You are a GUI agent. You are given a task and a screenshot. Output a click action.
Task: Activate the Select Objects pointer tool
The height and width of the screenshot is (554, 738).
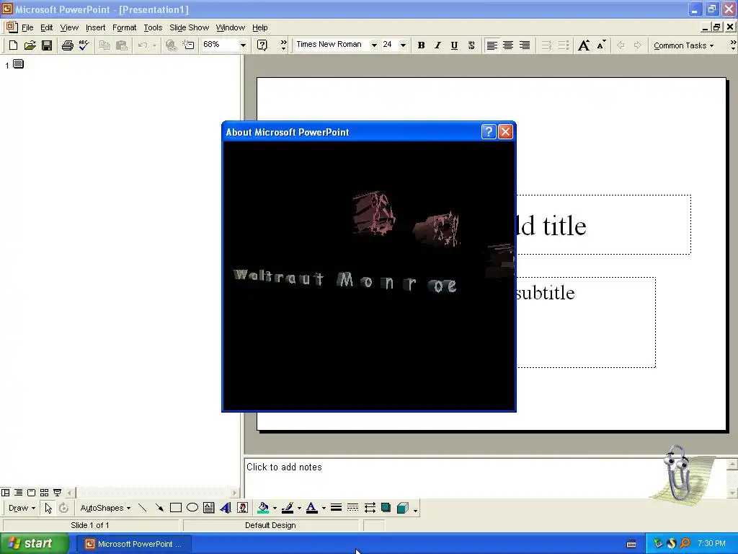tap(48, 508)
